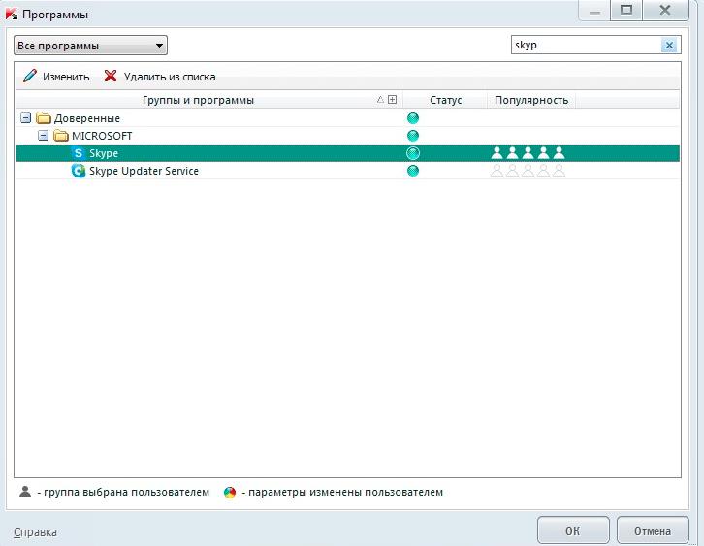Sort by Группы и программы column header
The image size is (704, 546).
point(198,100)
